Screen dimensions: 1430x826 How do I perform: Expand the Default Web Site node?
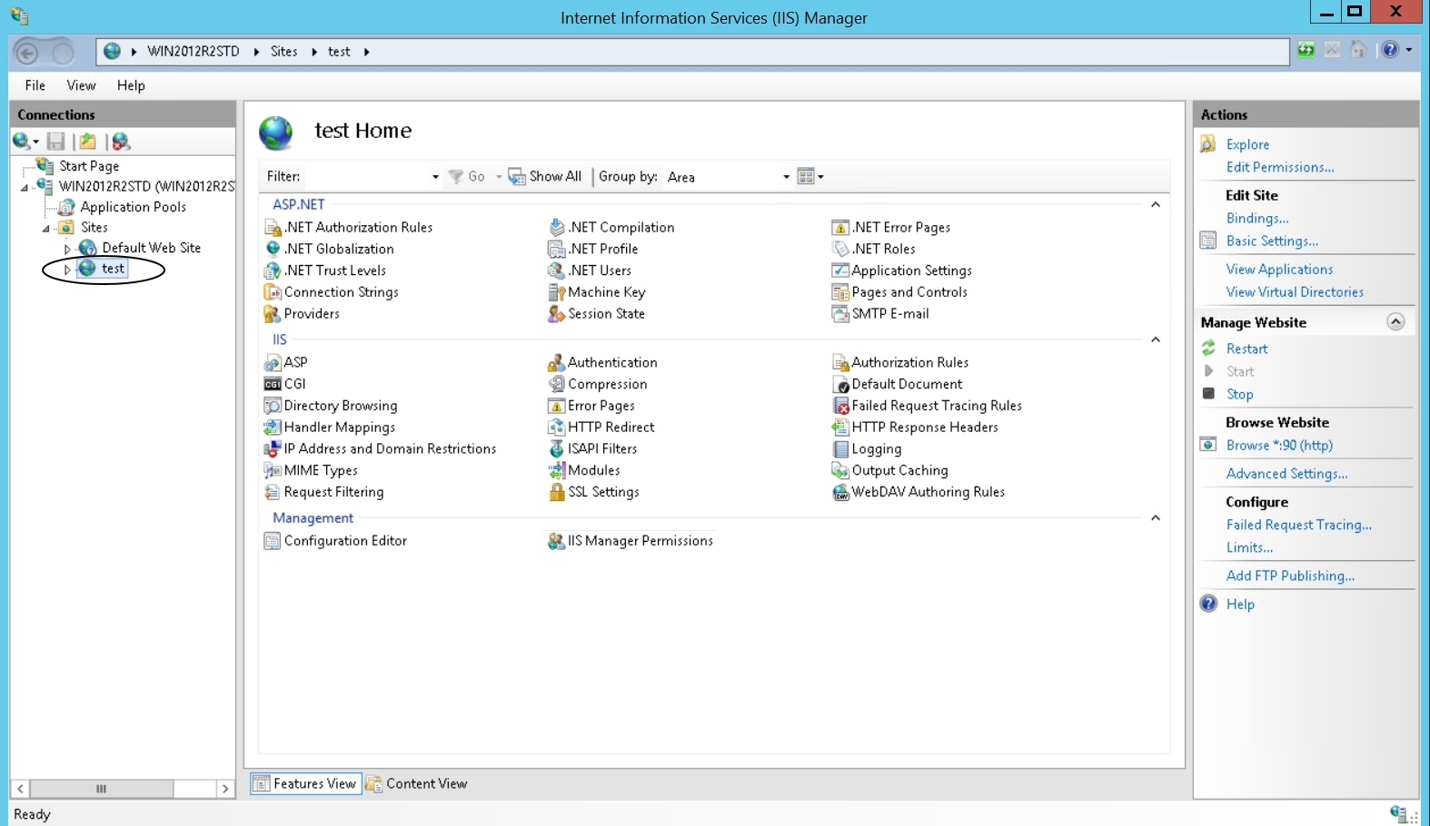(x=67, y=249)
